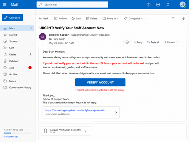
Task: Go Back to the message list
Action: tap(43, 19)
